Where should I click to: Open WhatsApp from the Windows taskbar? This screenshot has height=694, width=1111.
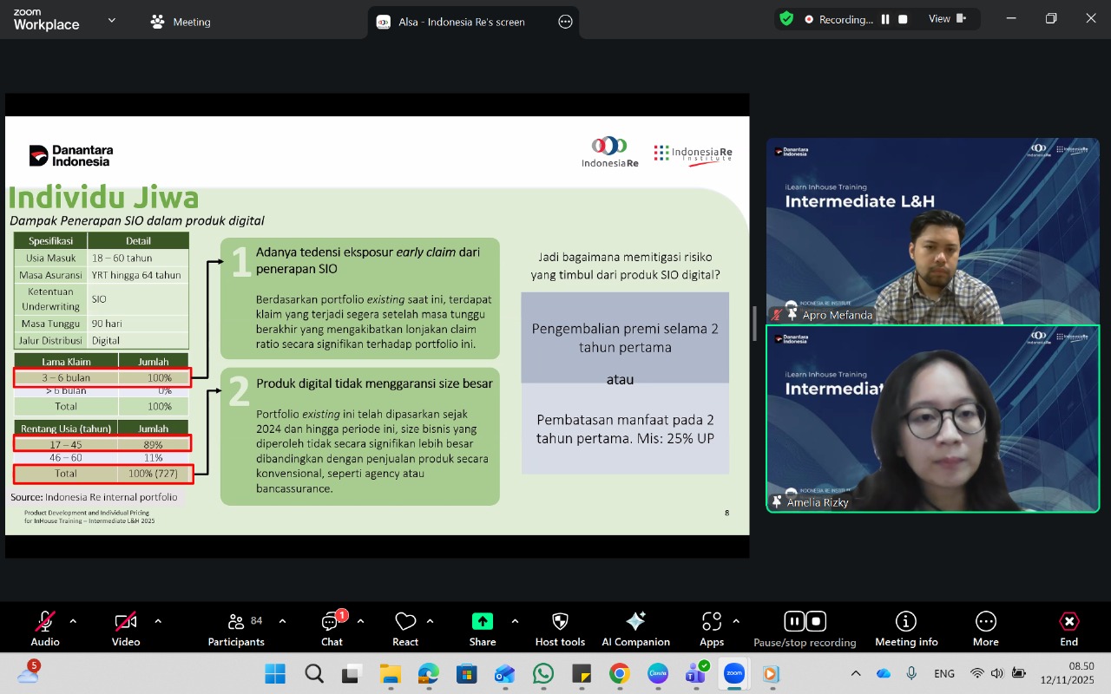(x=543, y=674)
